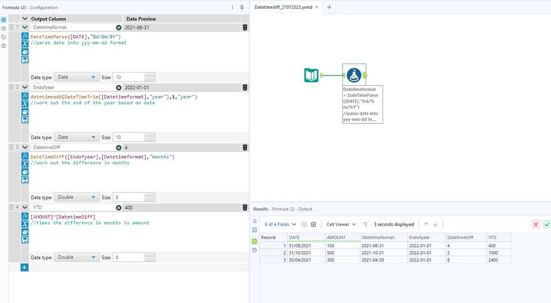This screenshot has width=551, height=303.
Task: Click the Formula tool annotation box on canvas
Action: [362, 104]
